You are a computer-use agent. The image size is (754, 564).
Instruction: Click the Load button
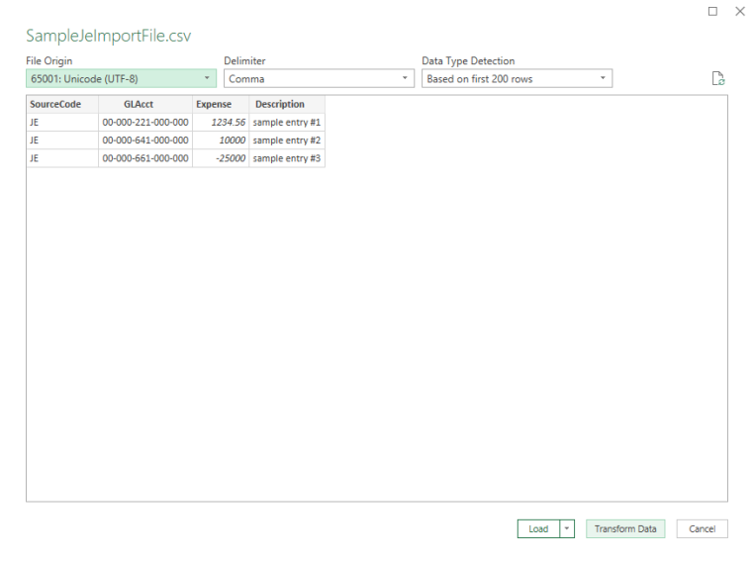tap(538, 528)
